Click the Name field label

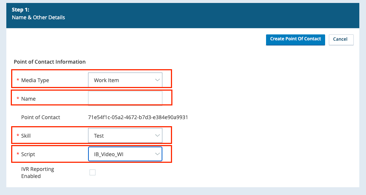28,99
